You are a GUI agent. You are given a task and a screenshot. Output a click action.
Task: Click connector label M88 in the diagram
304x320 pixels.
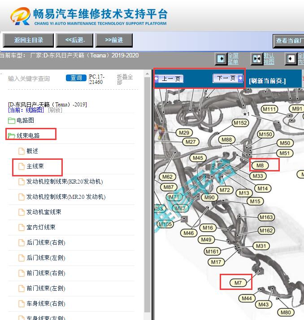227,140
